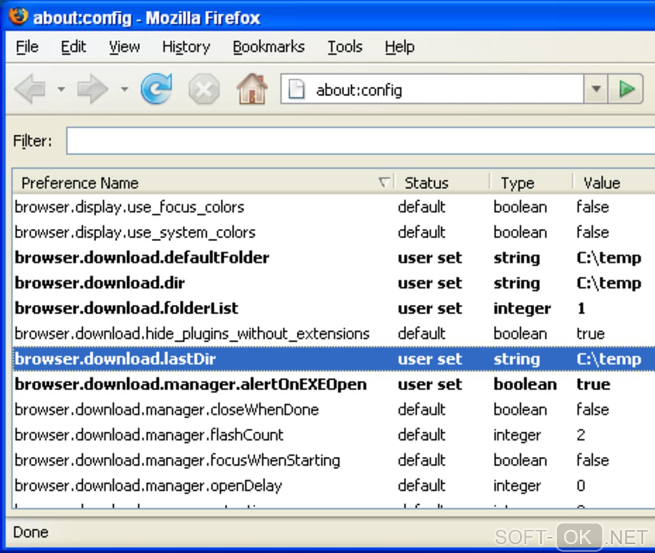Open the Forward history dropdown arrow
This screenshot has width=655, height=553.
pos(124,89)
